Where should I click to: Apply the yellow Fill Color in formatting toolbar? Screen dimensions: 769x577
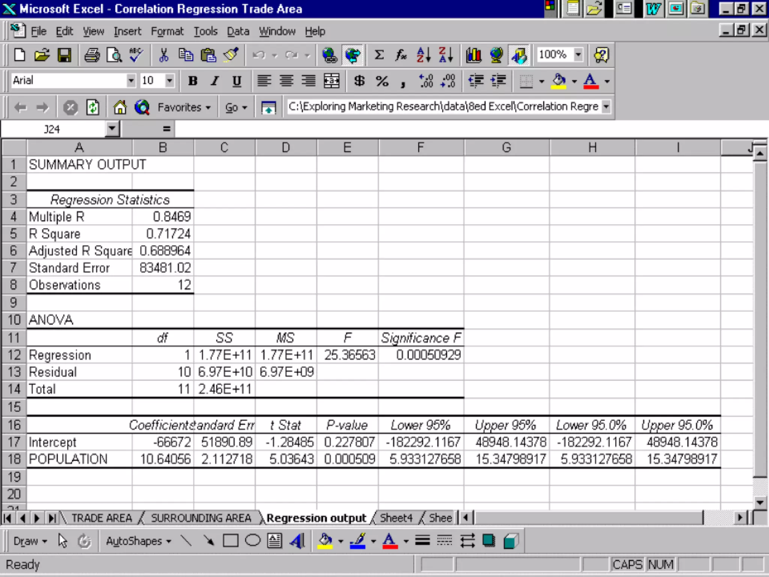[559, 81]
